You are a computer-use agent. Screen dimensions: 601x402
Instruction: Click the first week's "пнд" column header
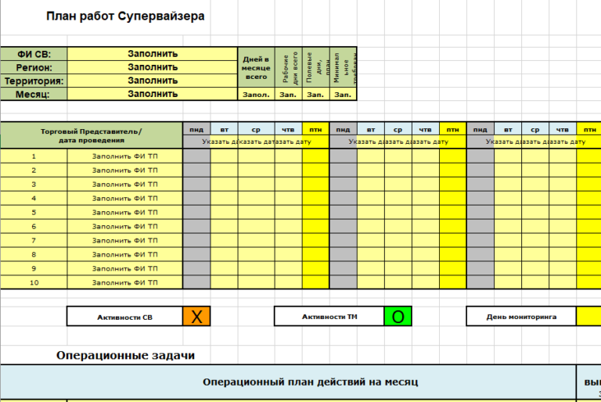[196, 130]
